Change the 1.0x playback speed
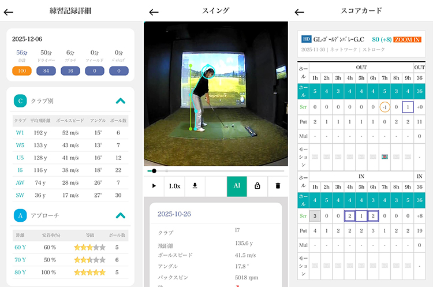This screenshot has height=287, width=433. [174, 186]
